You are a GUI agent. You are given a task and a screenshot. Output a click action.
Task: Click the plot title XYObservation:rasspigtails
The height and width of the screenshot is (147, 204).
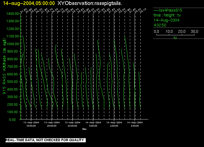[x=90, y=3]
